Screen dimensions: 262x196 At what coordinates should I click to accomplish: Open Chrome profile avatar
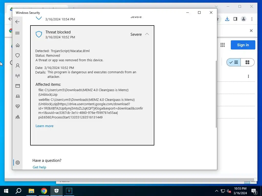click(244, 19)
